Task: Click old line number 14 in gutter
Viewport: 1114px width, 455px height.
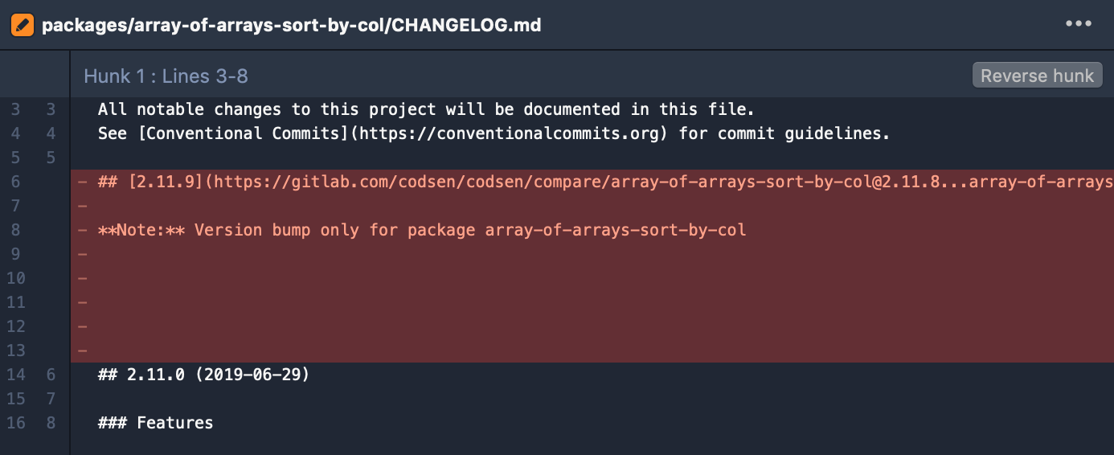Action: pos(16,375)
